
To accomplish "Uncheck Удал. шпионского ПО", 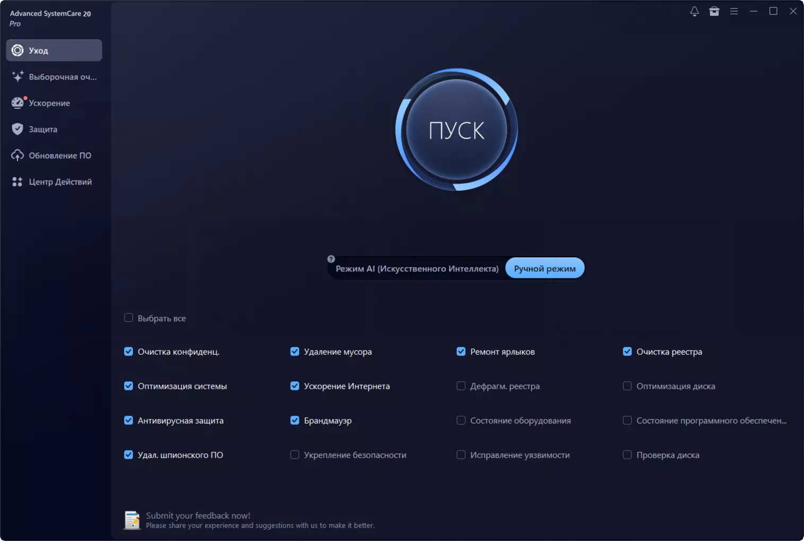I will coord(128,455).
